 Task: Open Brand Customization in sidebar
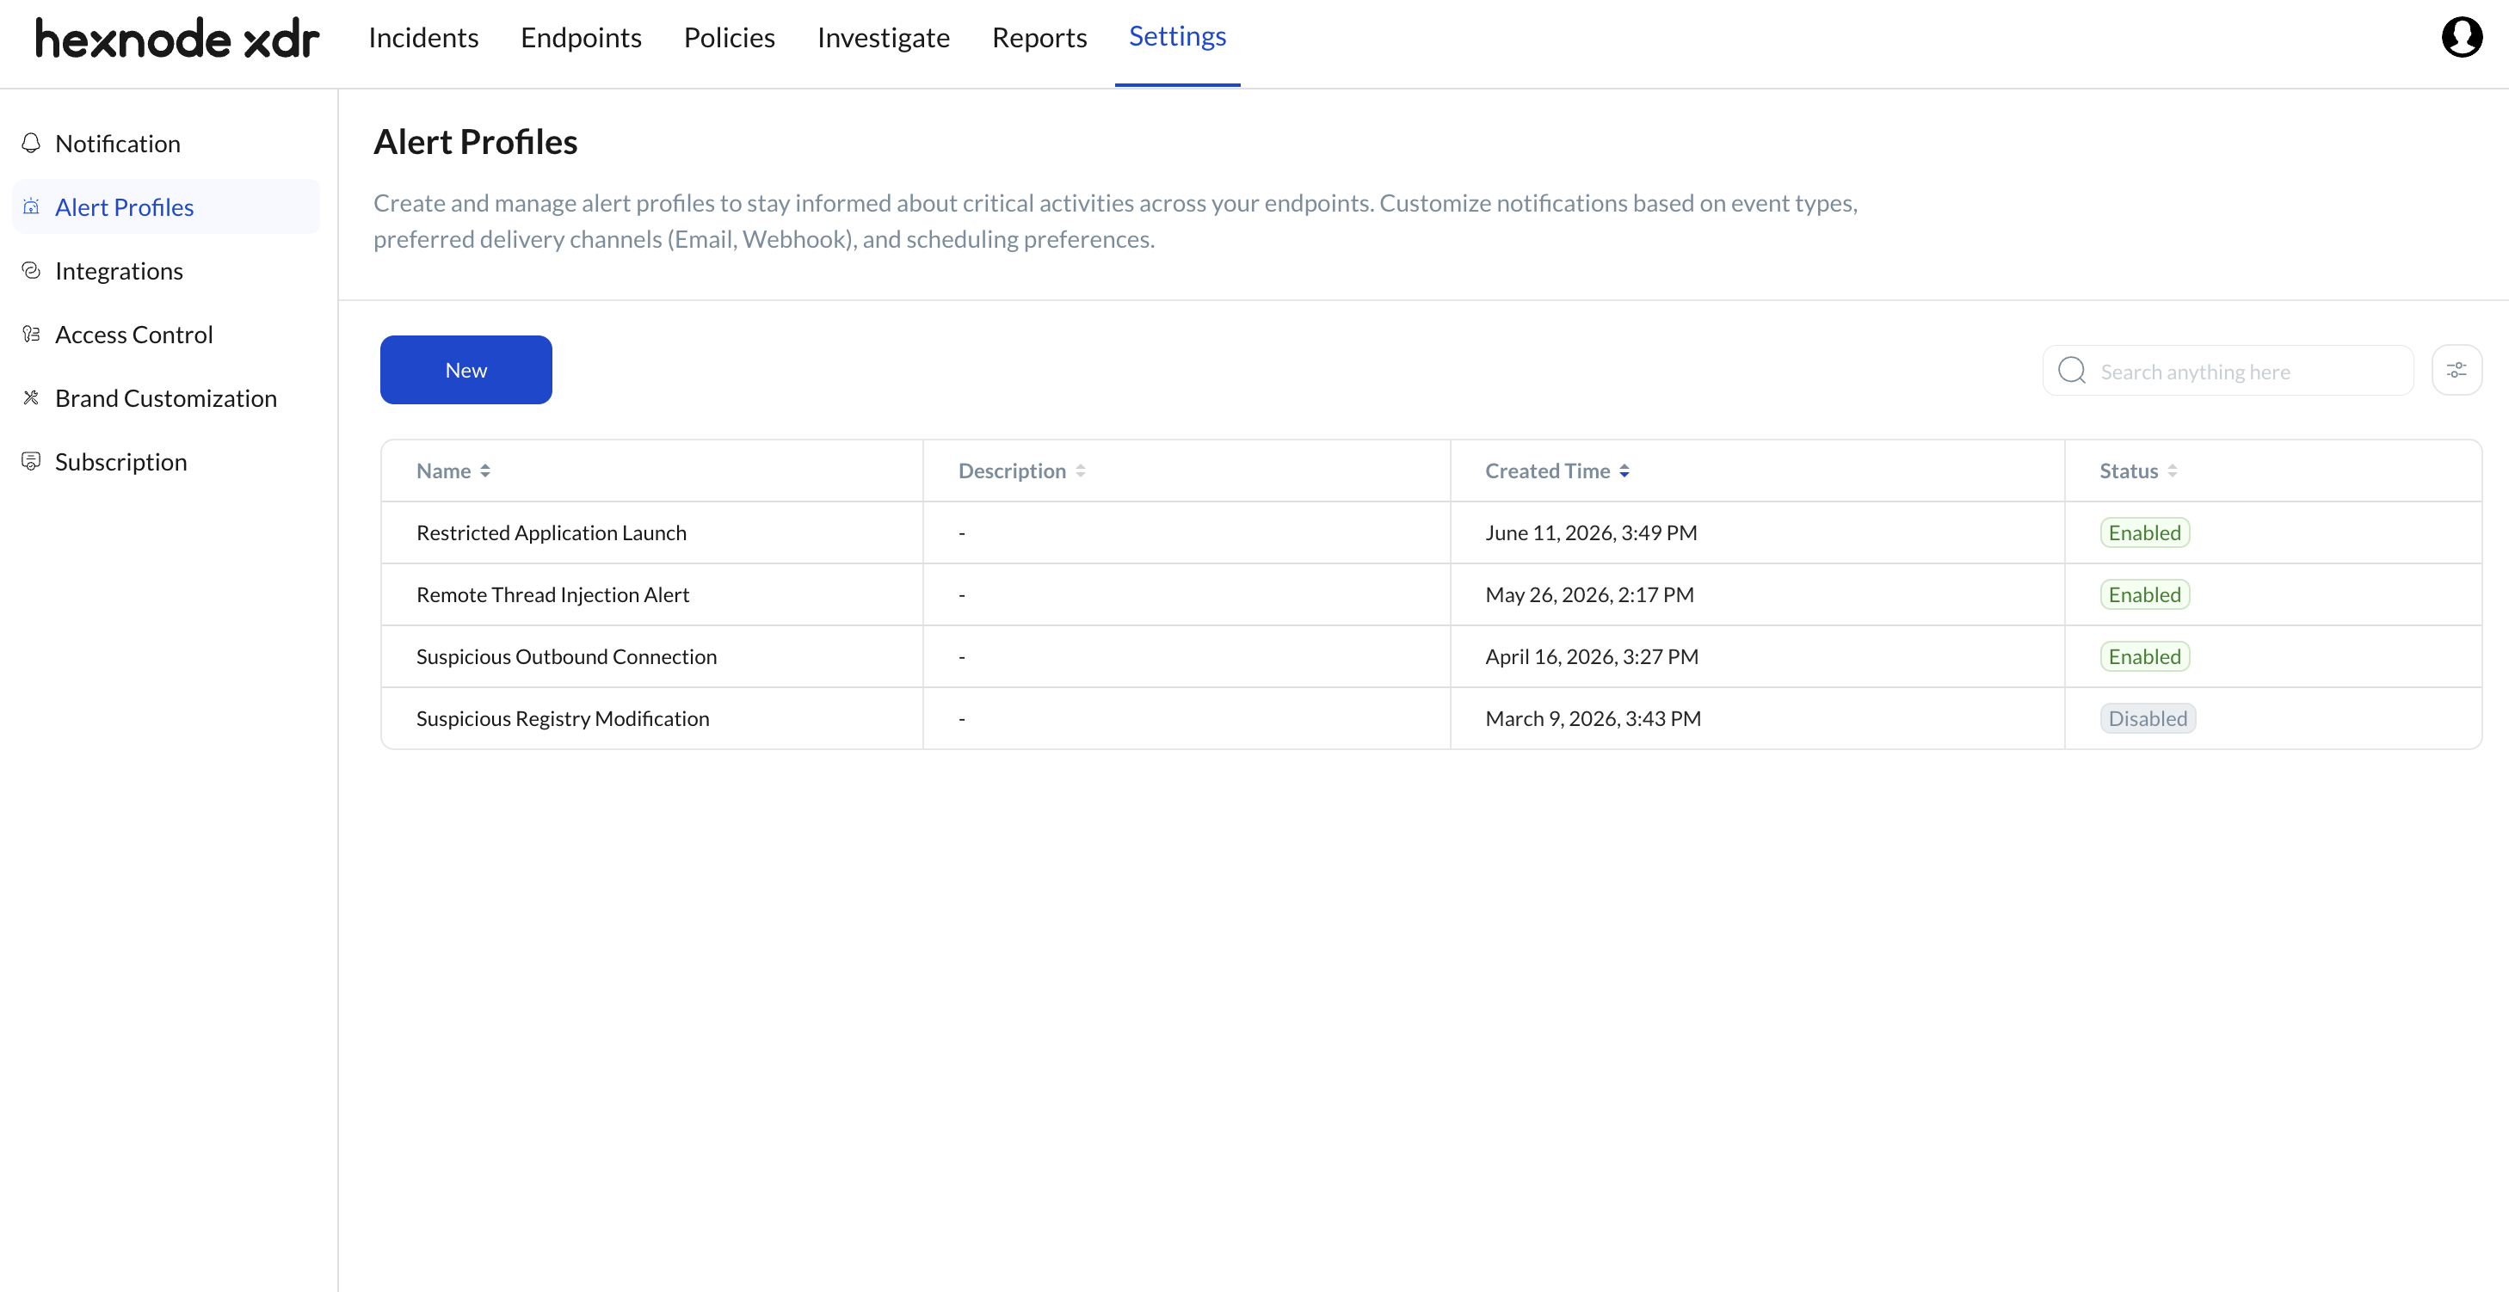(165, 397)
